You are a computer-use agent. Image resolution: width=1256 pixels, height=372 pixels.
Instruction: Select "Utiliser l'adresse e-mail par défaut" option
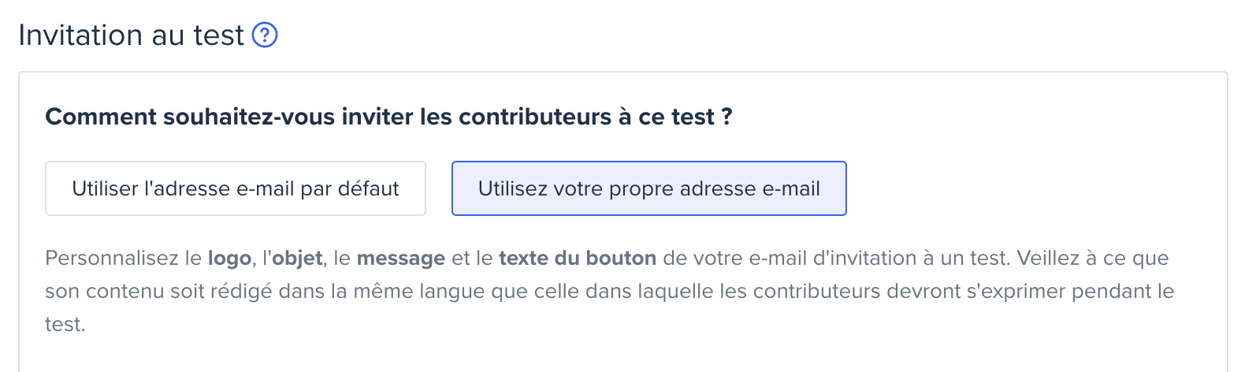pyautogui.click(x=236, y=188)
